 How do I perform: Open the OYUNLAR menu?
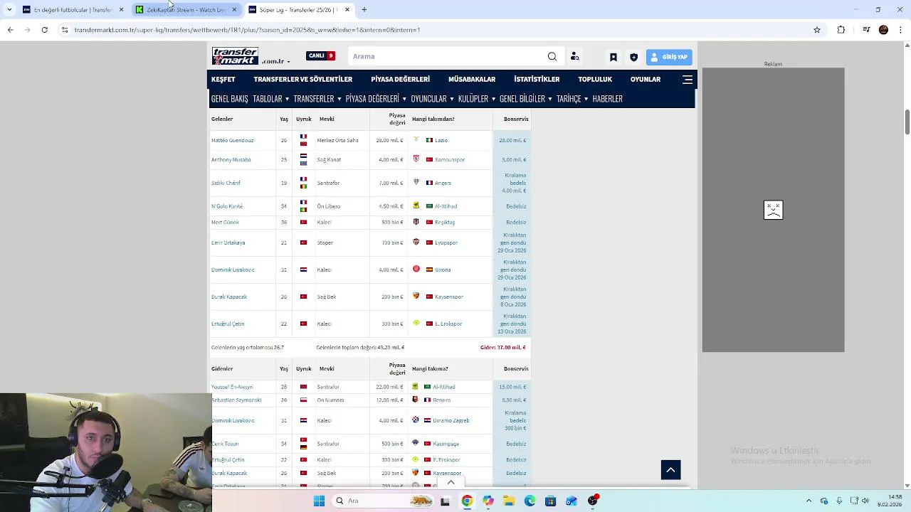645,80
